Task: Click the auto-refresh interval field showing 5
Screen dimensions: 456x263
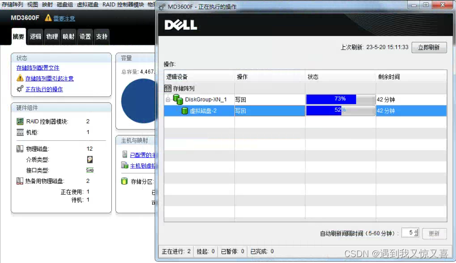Action: coord(408,232)
